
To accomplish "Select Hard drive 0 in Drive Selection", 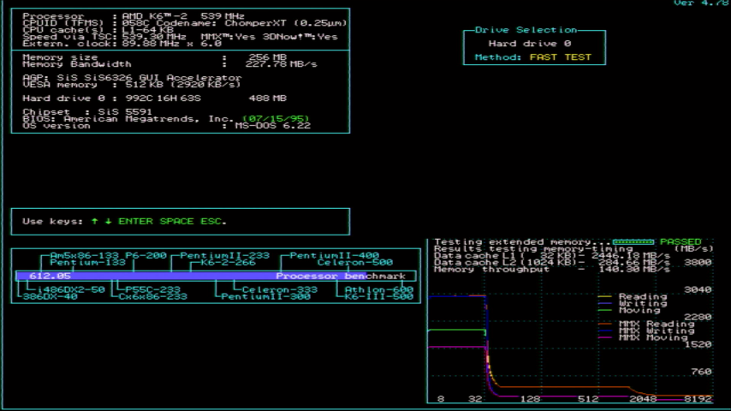I will pos(530,43).
